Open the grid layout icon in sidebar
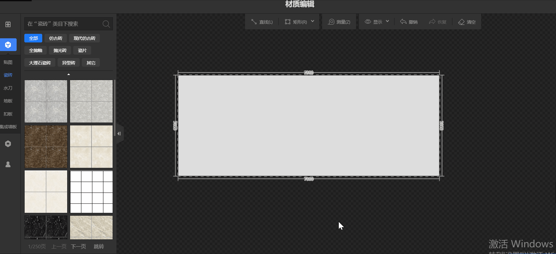This screenshot has height=254, width=556. click(8, 24)
